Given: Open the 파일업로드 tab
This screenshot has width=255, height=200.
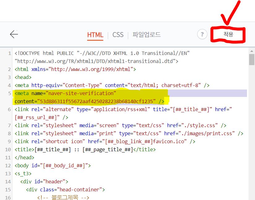Looking at the screenshot, I should 147,35.
